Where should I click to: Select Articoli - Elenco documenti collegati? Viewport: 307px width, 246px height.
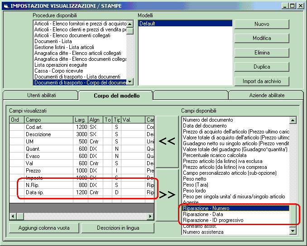80,35
